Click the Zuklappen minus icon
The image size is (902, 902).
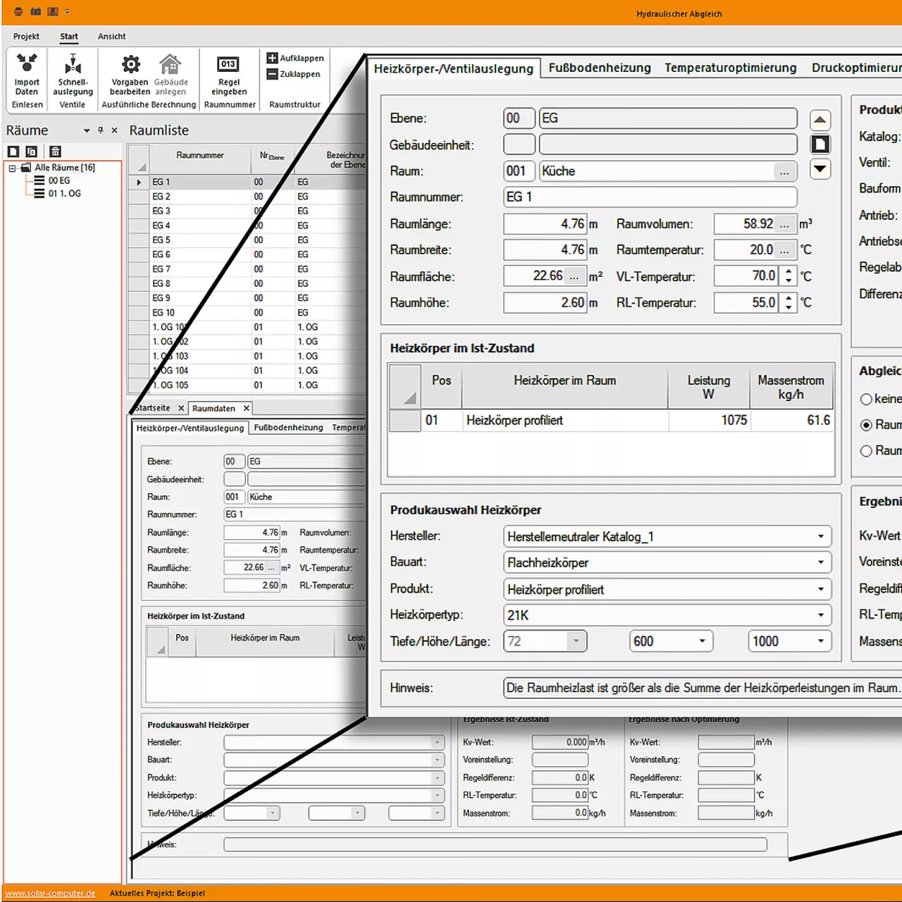(x=272, y=74)
